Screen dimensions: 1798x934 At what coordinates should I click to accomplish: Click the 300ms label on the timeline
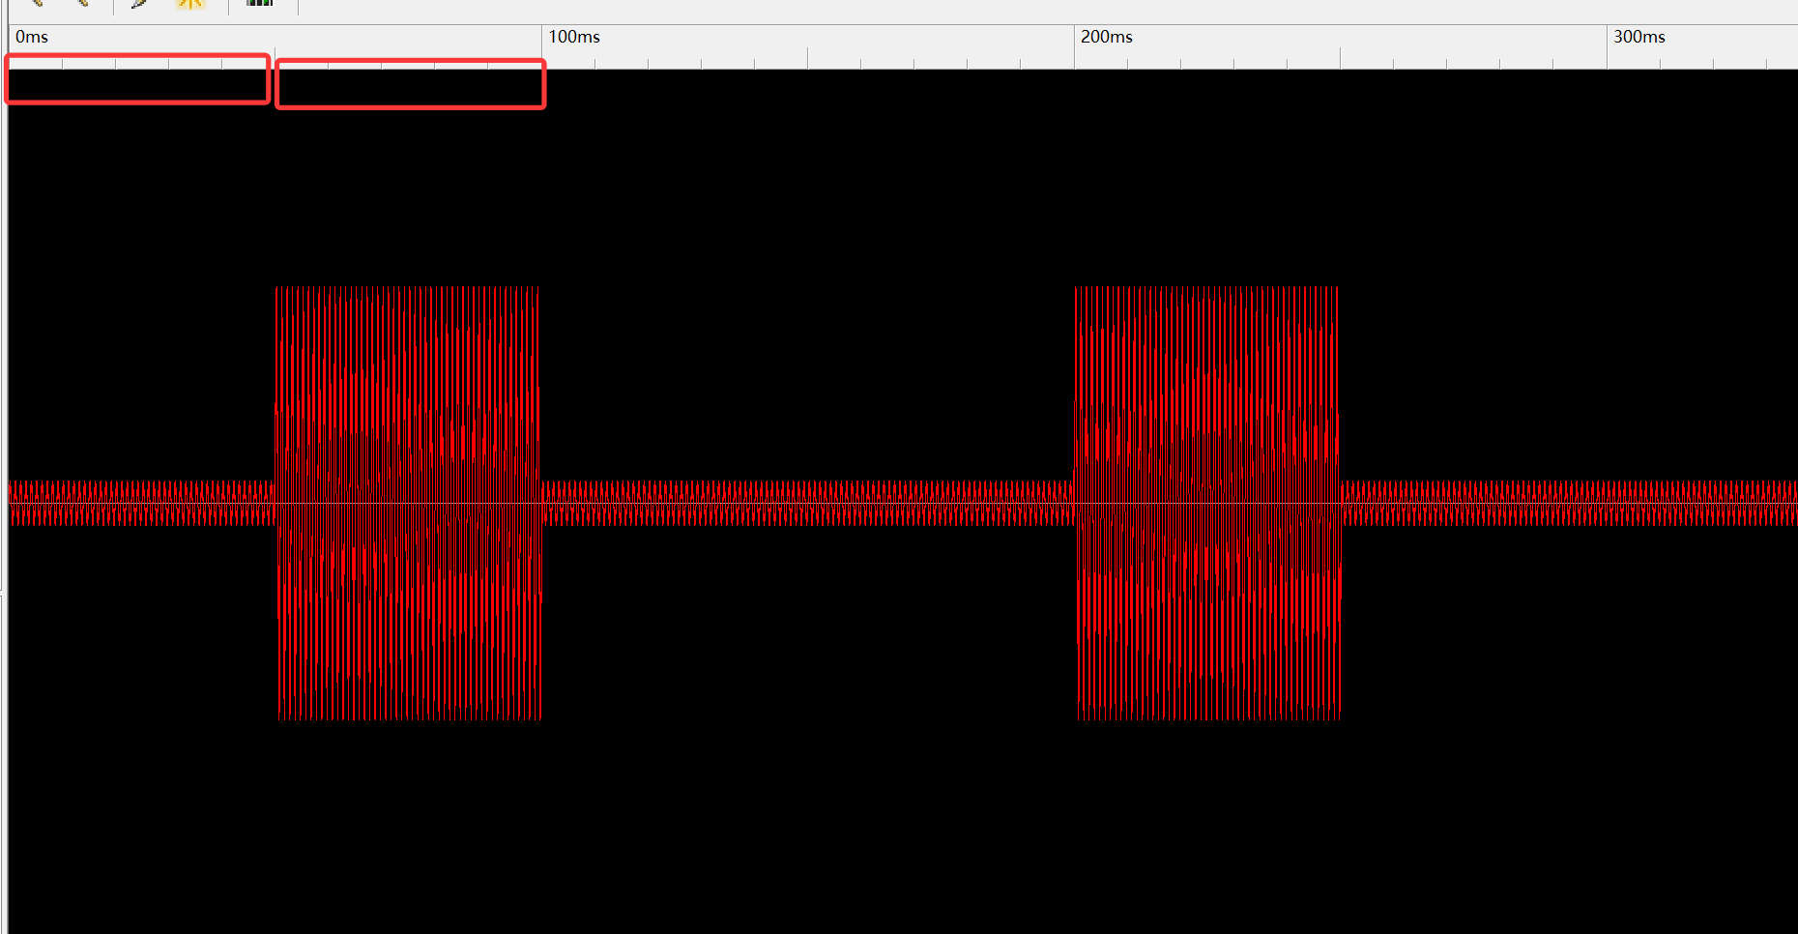(1638, 37)
